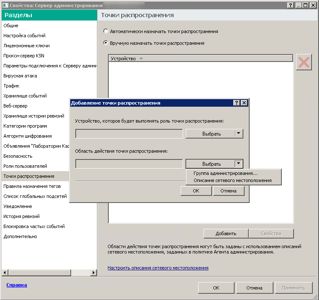The width and height of the screenshot is (319, 300).
Task: Click the Справка help link
Action: tap(17, 285)
